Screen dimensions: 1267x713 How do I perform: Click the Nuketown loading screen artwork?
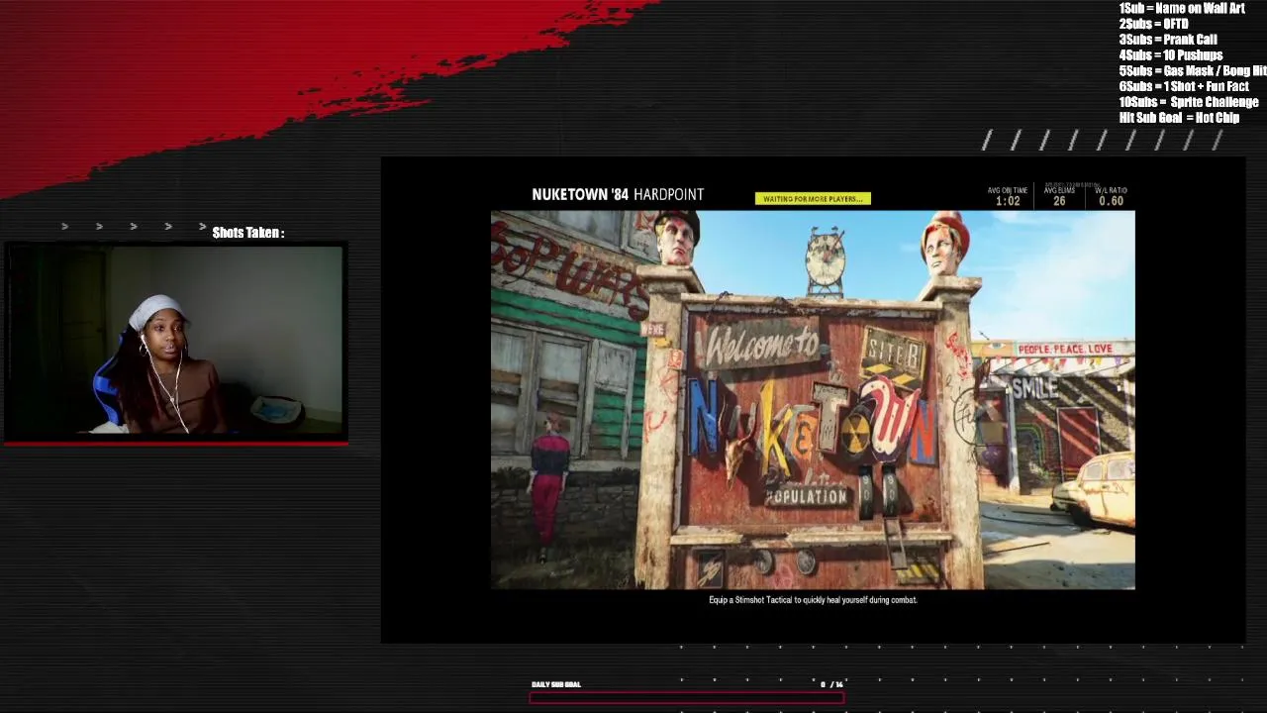coord(813,400)
